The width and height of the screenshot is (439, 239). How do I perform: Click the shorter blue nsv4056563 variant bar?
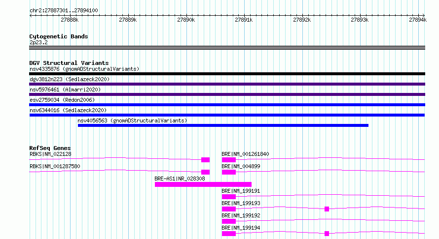coord(223,125)
